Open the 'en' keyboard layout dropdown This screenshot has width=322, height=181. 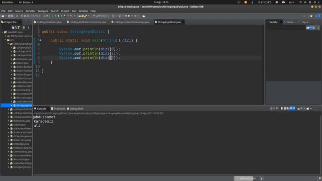click(291, 2)
